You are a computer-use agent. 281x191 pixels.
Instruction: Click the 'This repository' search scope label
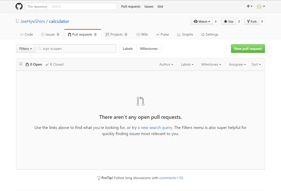37,6
